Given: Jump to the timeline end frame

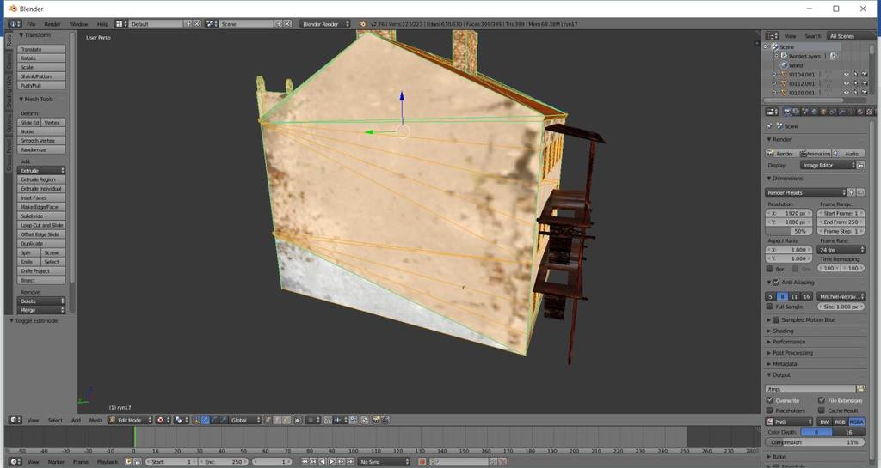Looking at the screenshot, I should [351, 462].
